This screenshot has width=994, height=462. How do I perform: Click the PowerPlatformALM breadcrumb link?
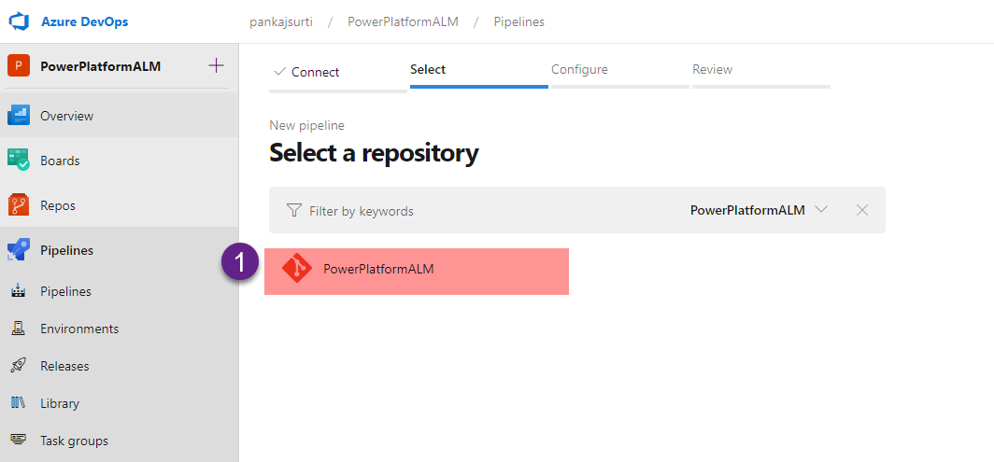click(x=403, y=21)
